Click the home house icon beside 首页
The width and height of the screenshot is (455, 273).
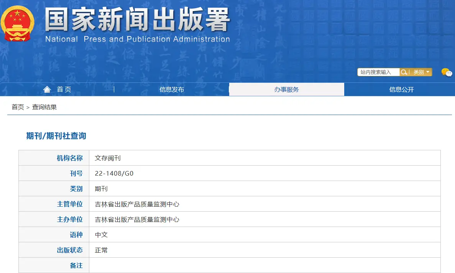tap(47, 89)
